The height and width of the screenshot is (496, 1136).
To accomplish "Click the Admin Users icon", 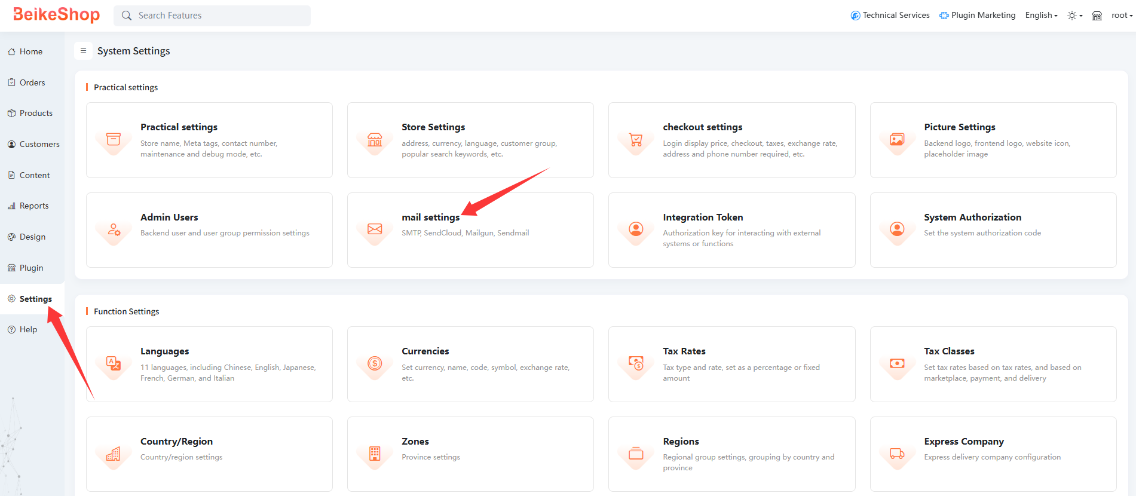I will coord(114,229).
